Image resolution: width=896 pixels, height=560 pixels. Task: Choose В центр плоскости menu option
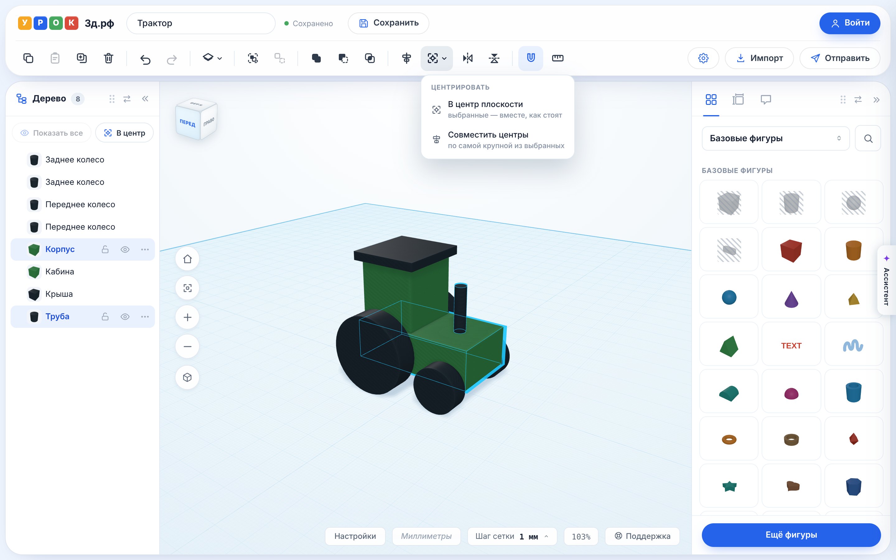[x=497, y=110]
